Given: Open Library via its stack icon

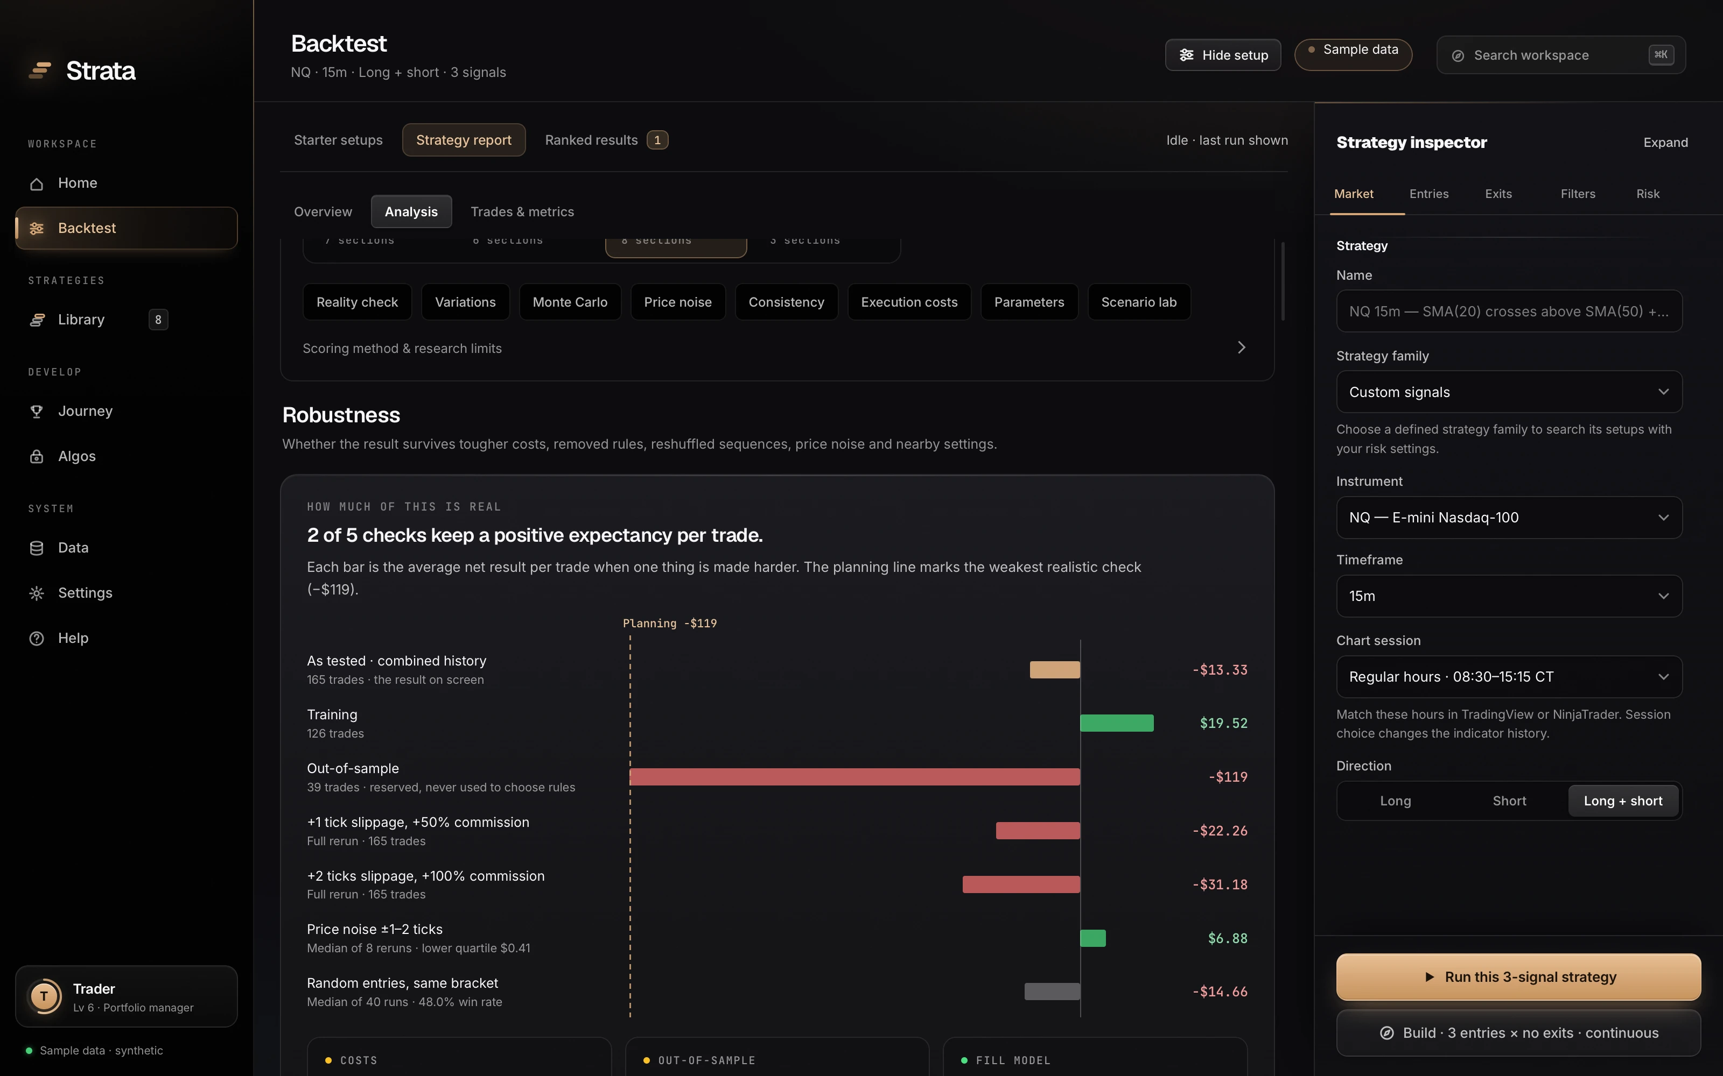Looking at the screenshot, I should (37, 320).
